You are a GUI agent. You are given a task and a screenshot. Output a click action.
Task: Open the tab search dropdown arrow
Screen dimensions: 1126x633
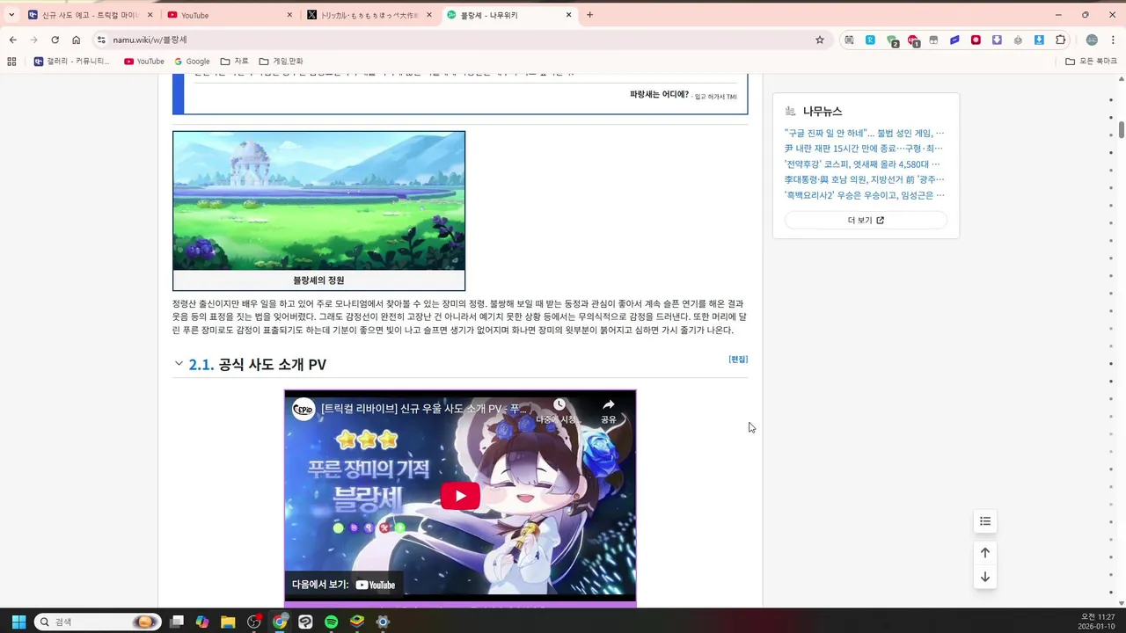(x=11, y=15)
